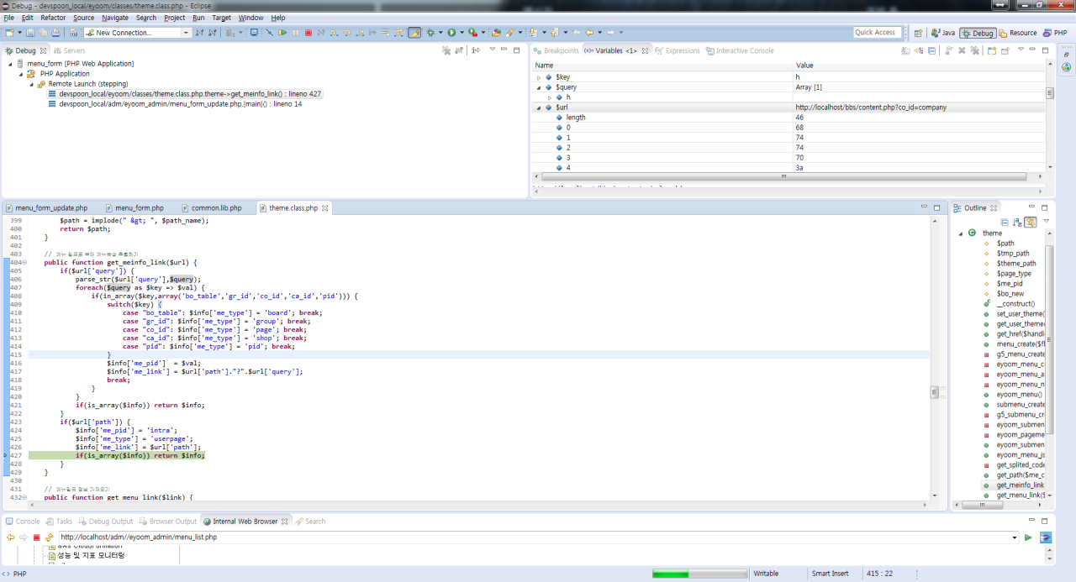Screen dimensions: 1076x582
Task: Click the Open Perspective icon
Action: 919,33
